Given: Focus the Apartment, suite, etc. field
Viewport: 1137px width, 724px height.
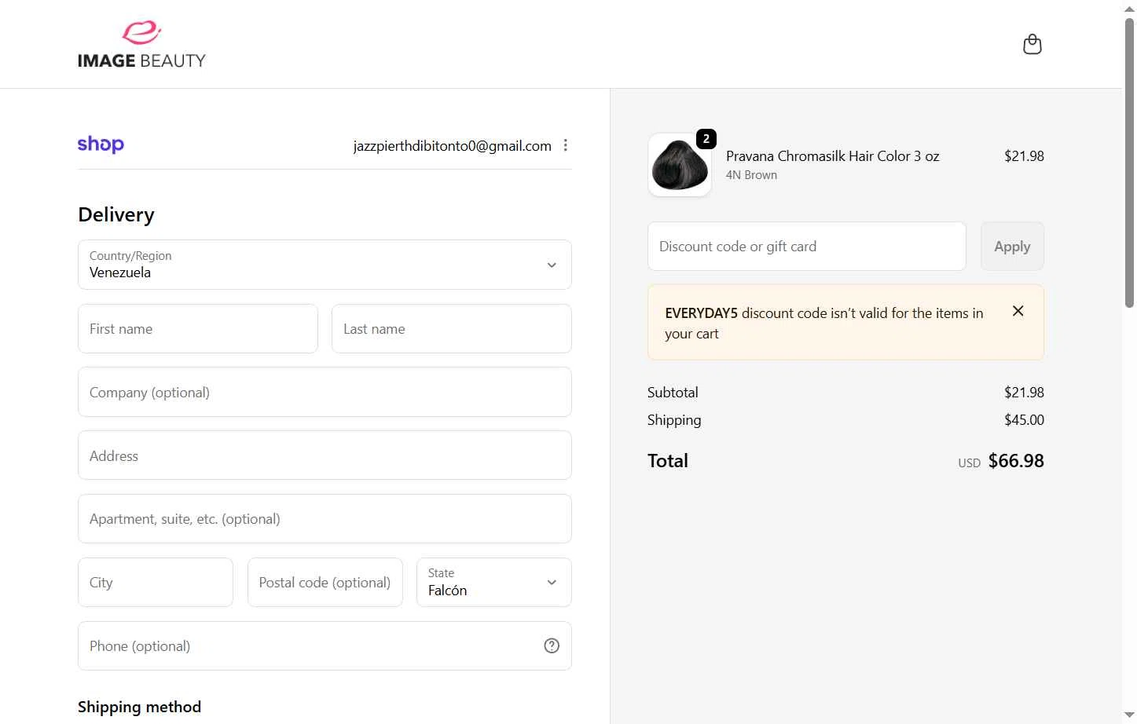Looking at the screenshot, I should (x=325, y=519).
